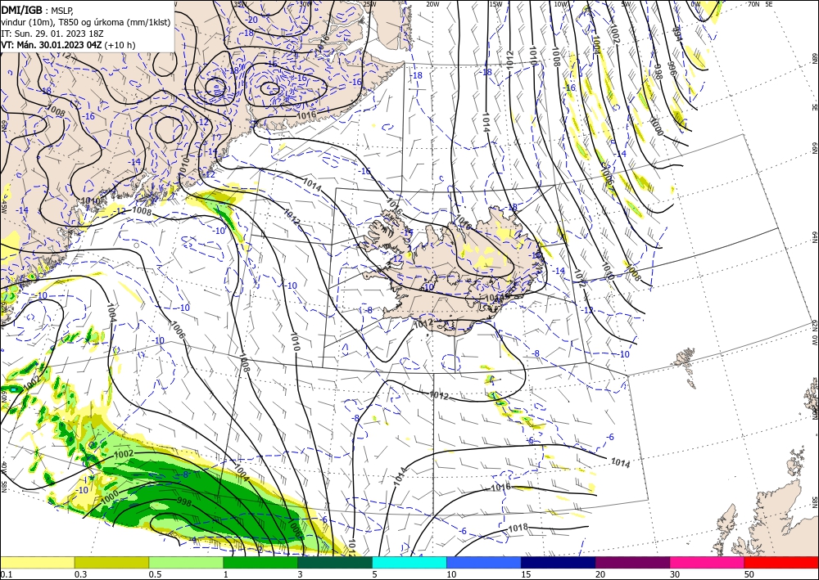
Task: Click the '1018' isobar label
Action: pos(518,528)
